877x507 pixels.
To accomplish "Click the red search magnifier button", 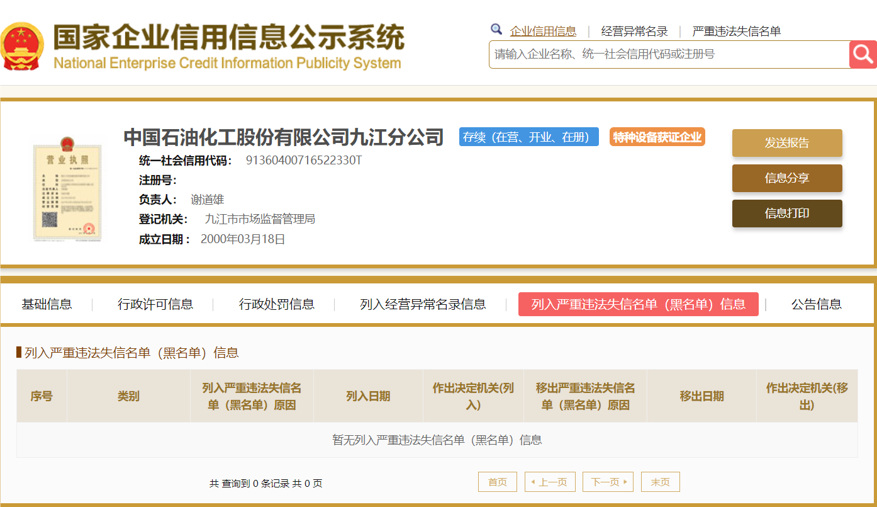I will pos(863,55).
